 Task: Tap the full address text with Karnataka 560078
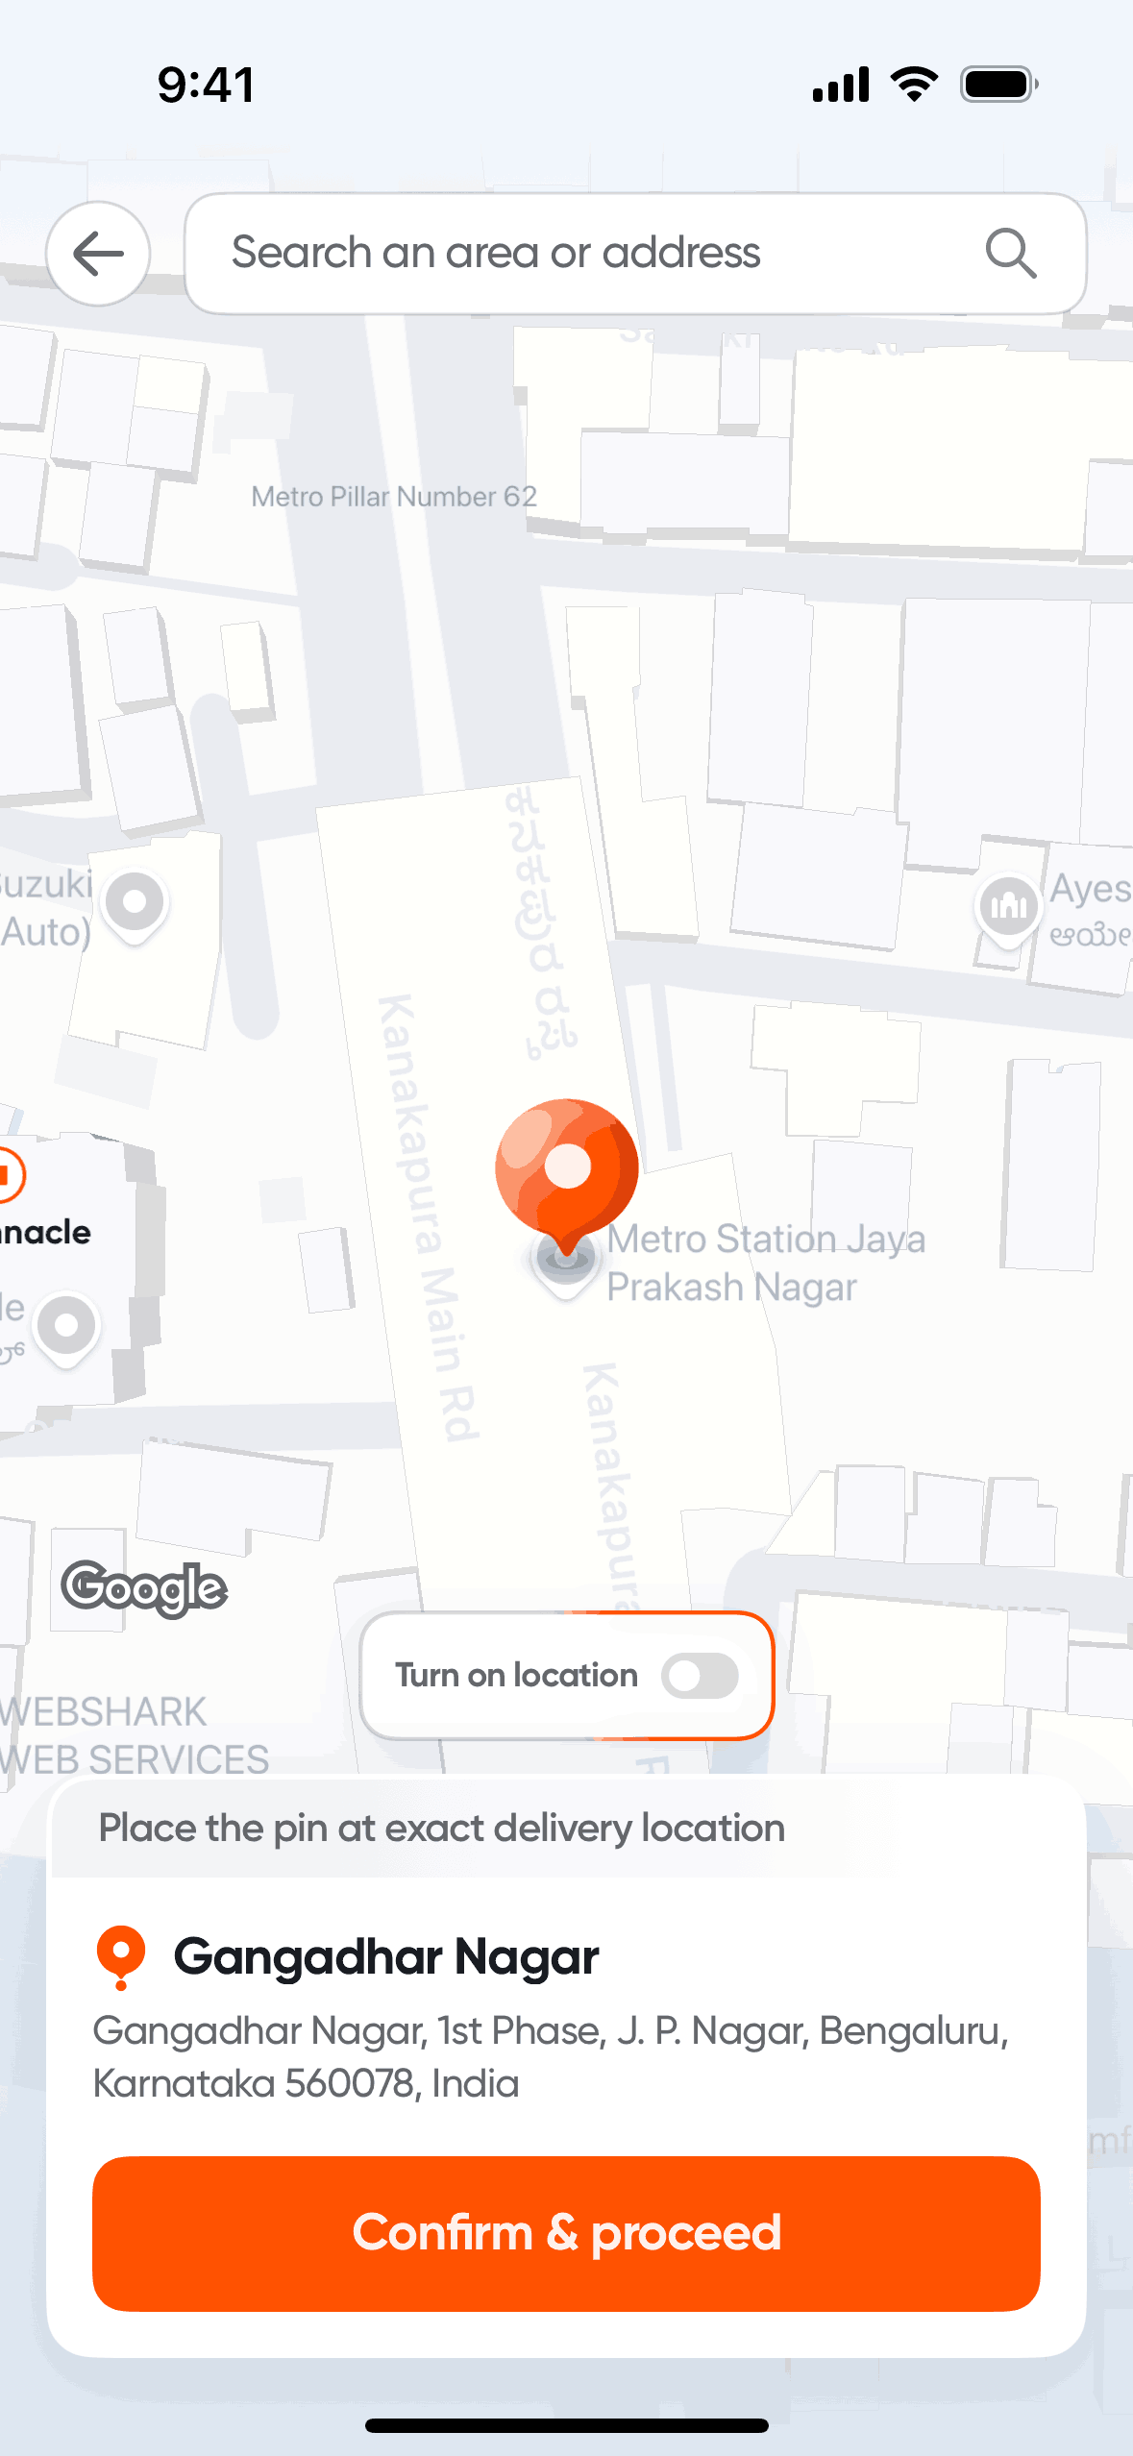tap(551, 2057)
